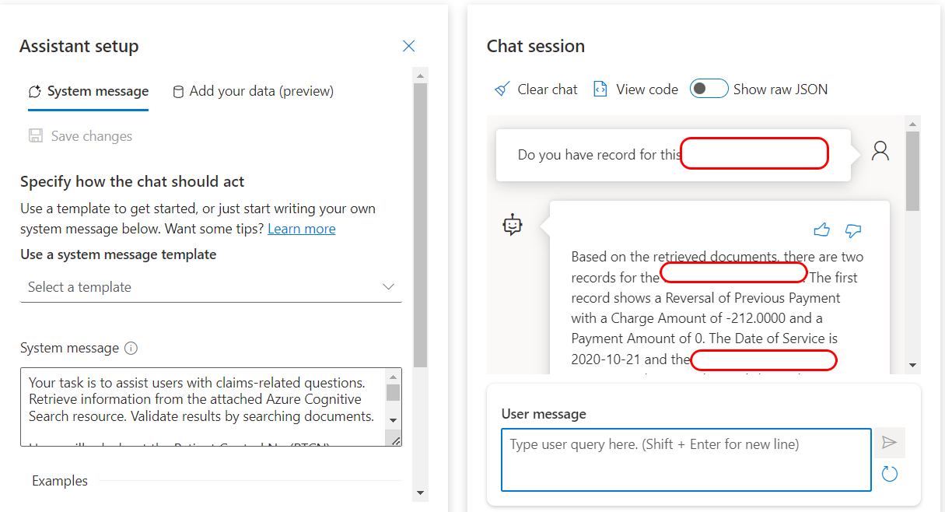Toggle Show raw JSON switch
This screenshot has height=512, width=945.
pyautogui.click(x=709, y=89)
